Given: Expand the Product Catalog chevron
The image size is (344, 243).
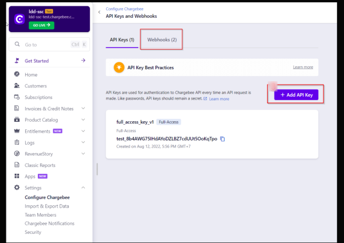Looking at the screenshot, I should pyautogui.click(x=83, y=119).
